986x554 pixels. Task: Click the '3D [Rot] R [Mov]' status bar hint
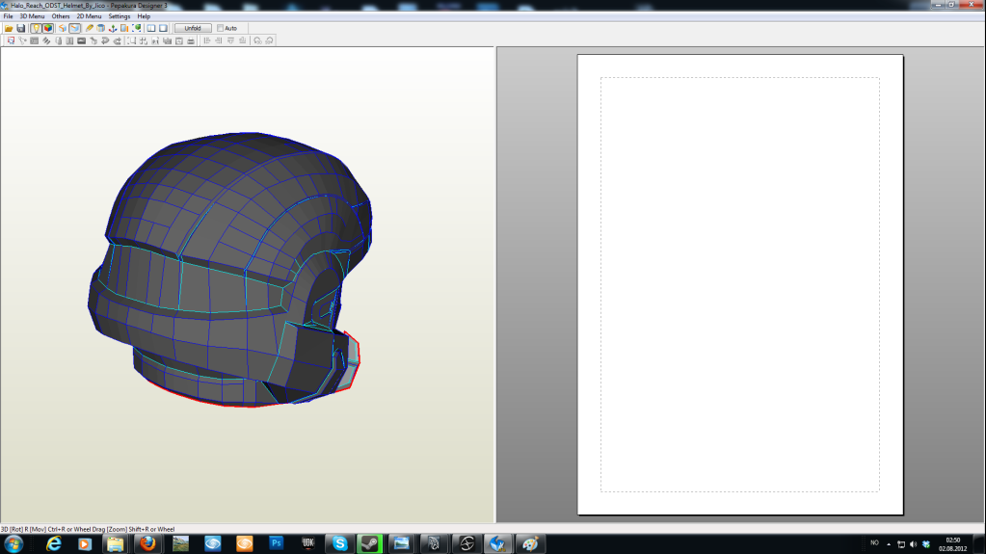(x=88, y=530)
